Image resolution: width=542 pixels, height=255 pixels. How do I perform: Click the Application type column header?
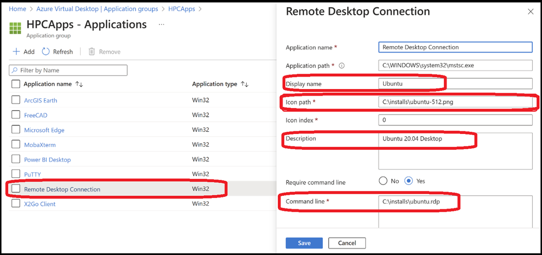(x=215, y=84)
